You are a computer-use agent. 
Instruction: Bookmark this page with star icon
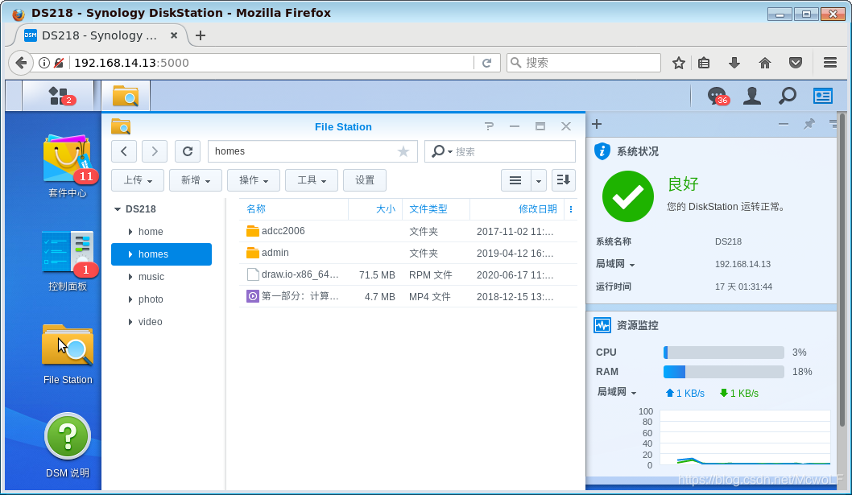tap(679, 63)
